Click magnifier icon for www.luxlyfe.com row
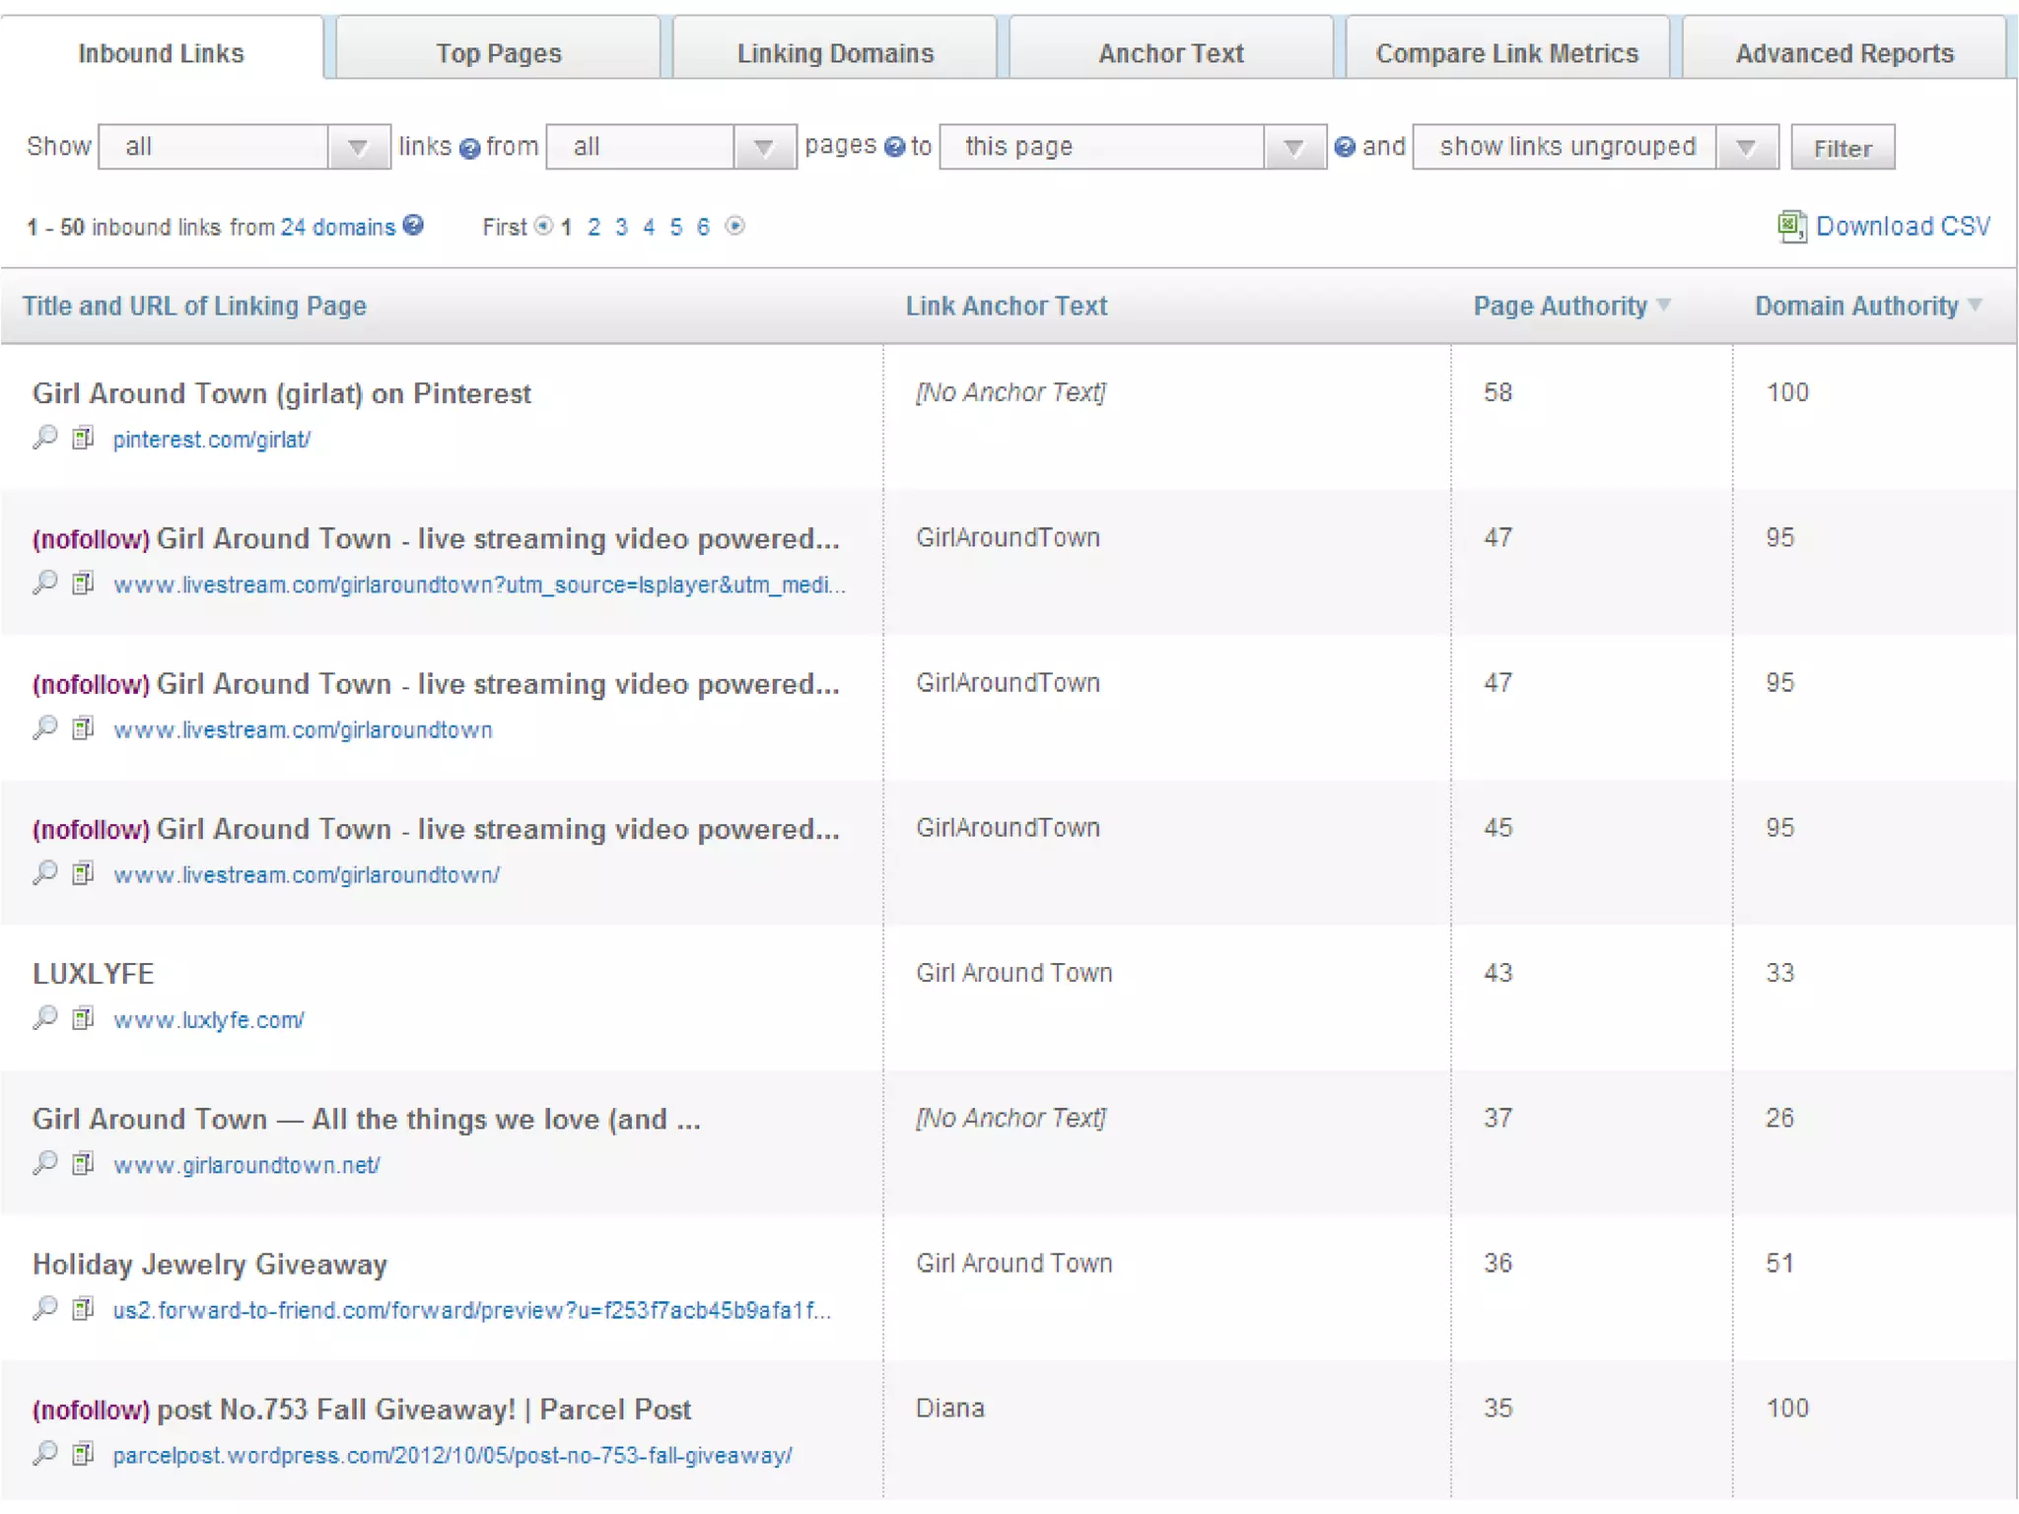 [x=45, y=1017]
